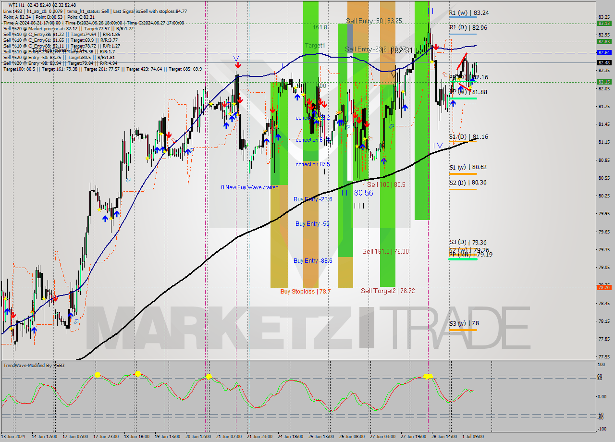Image resolution: width=615 pixels, height=442 pixels.
Task: Click the green 82.15 price tag
Action: (x=604, y=82)
